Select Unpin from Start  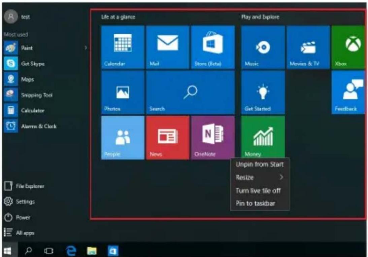[x=260, y=164]
